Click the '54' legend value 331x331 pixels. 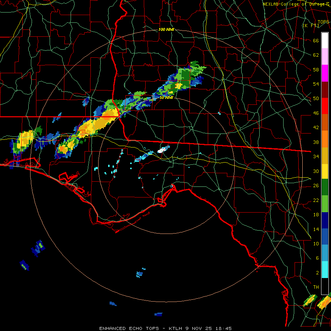316,84
